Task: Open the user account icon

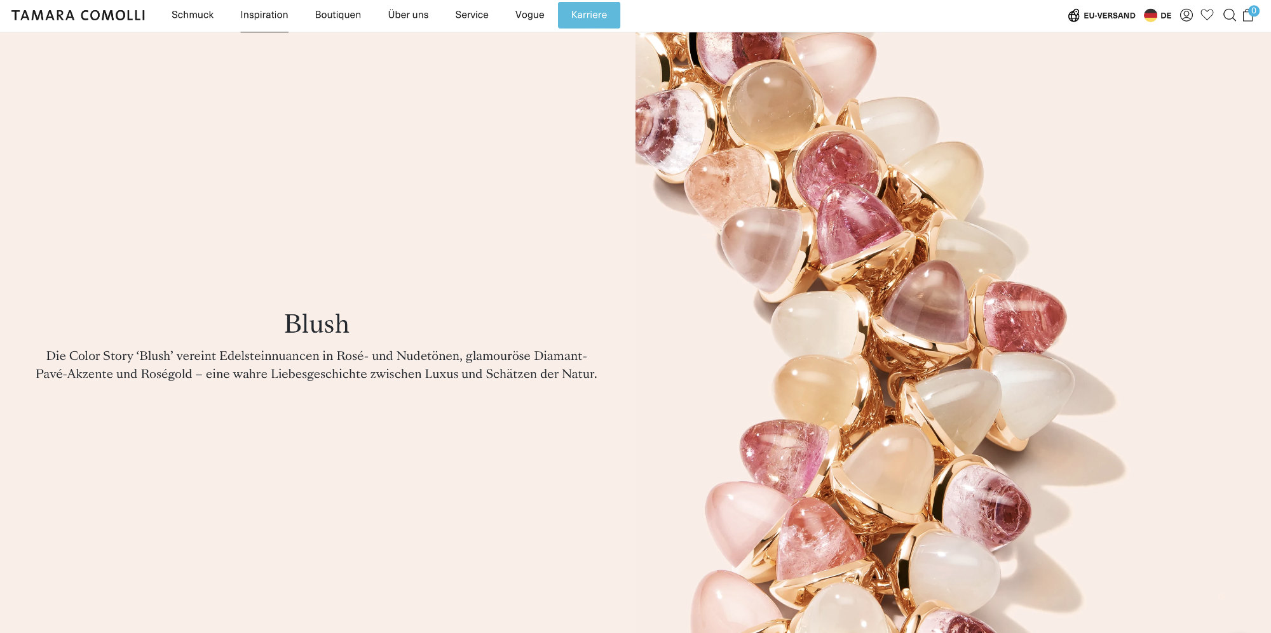Action: coord(1186,15)
